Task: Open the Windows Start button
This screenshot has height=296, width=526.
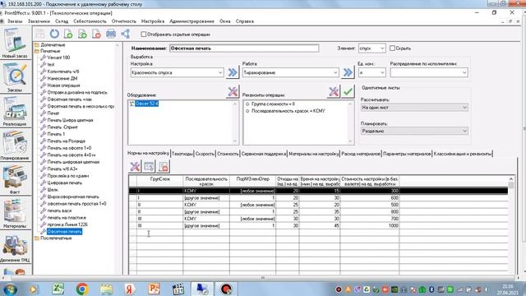Action: coord(10,289)
